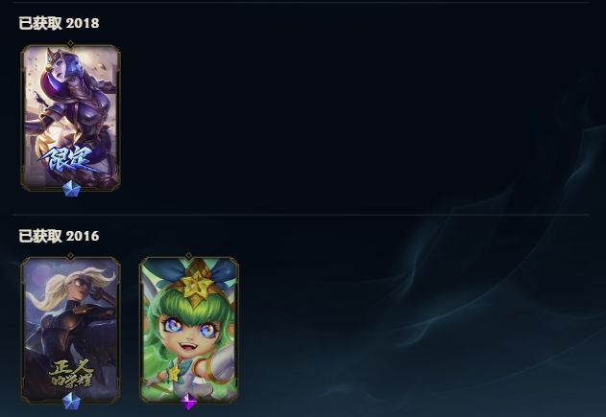Click the diamond ornament atop the 限定 card
Screen dimensions: 606x417
coord(70,43)
